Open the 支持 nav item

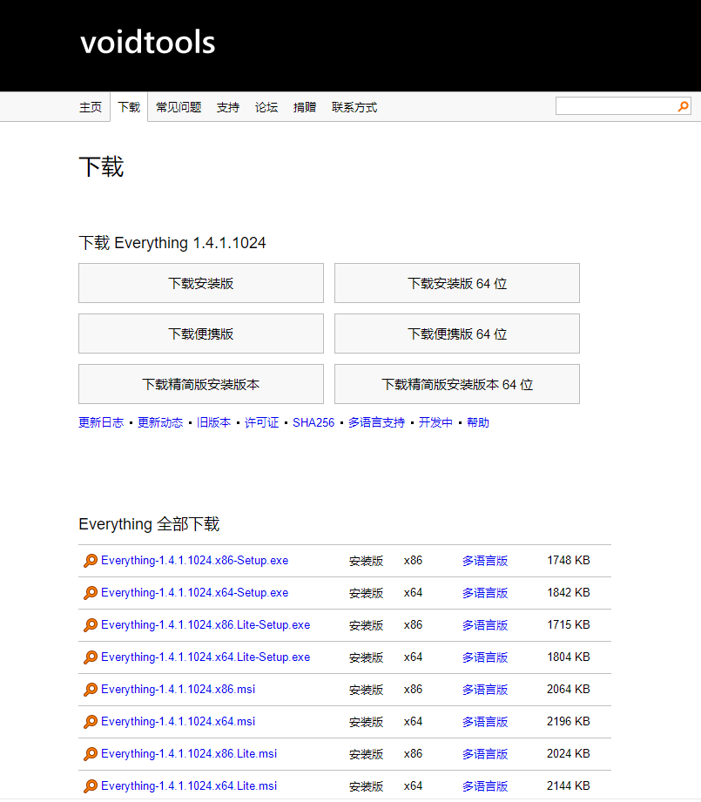[x=228, y=107]
